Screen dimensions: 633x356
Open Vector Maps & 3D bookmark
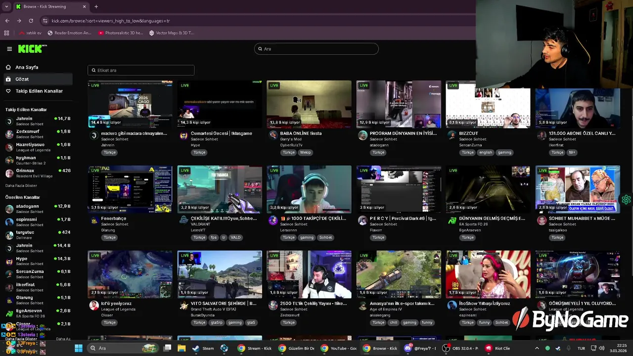pos(171,33)
